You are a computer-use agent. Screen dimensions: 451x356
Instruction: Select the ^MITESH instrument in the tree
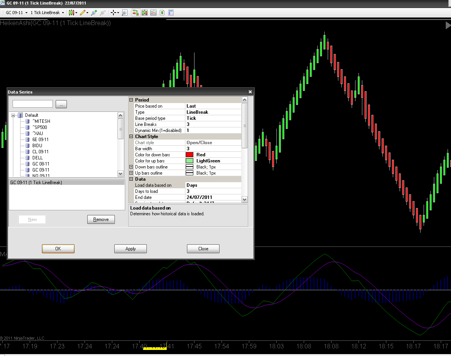41,121
